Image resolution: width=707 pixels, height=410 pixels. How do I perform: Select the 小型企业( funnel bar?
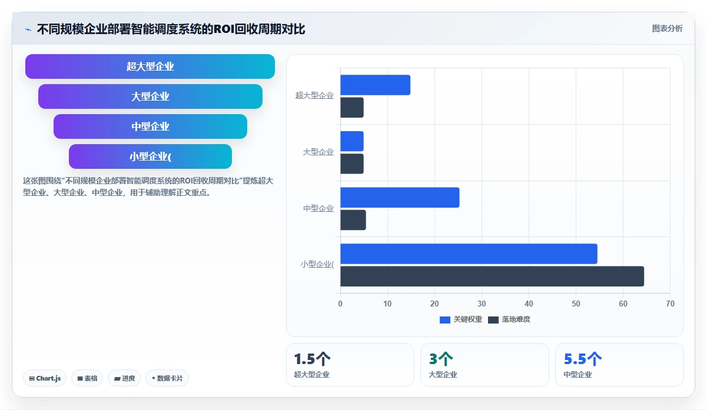pyautogui.click(x=150, y=156)
